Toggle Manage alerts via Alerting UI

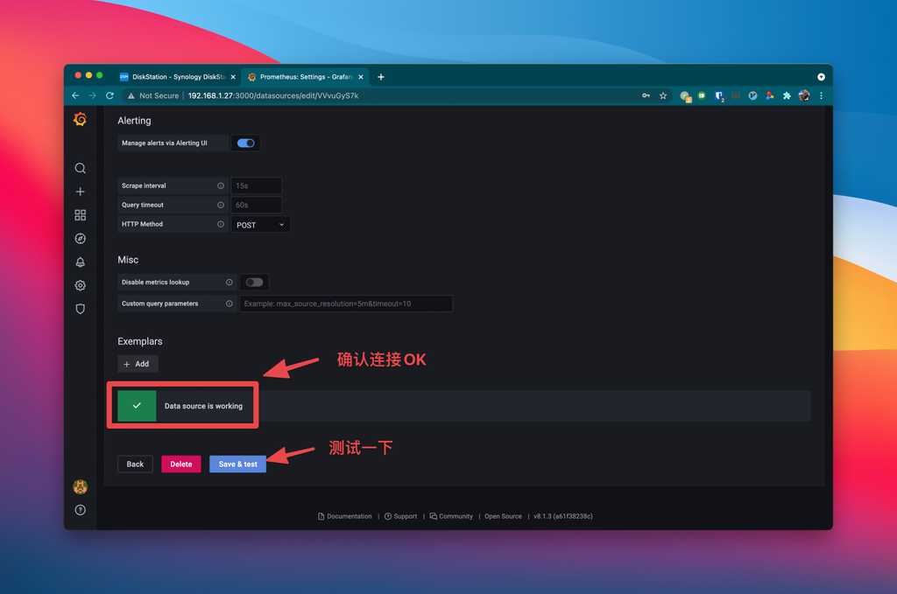pos(246,143)
